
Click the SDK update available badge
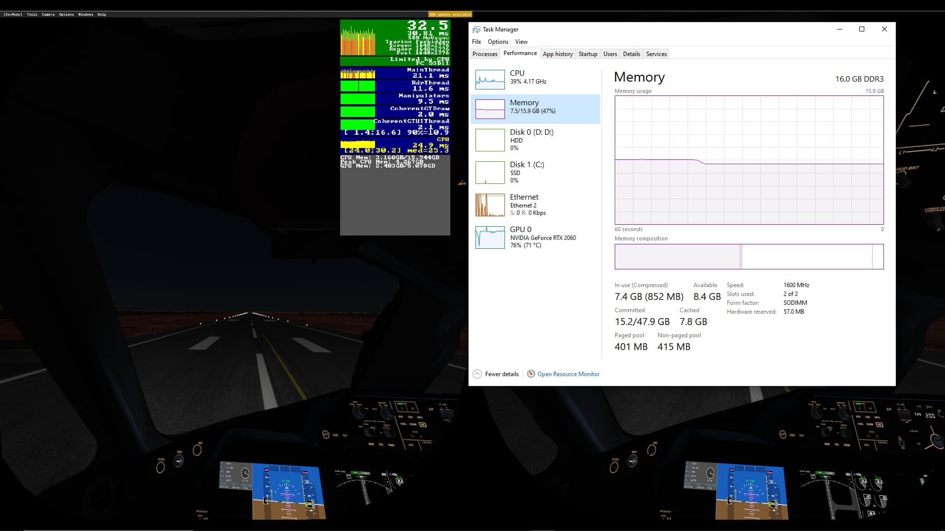(450, 14)
